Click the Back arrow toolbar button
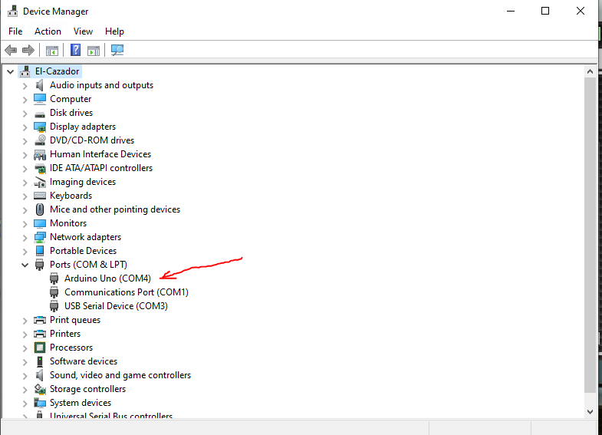Viewport: 602px width, 435px height. tap(11, 51)
